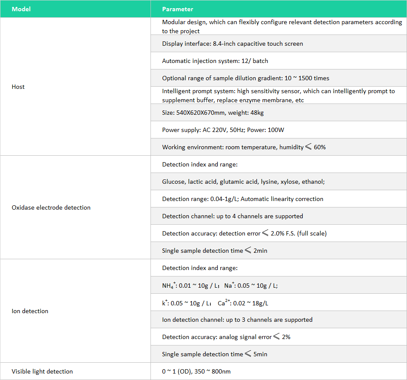
Task: Click the Model column header
Action: click(21, 9)
